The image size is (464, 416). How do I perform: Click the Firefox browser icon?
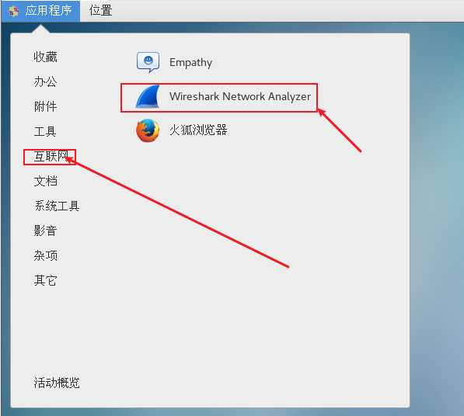(148, 130)
